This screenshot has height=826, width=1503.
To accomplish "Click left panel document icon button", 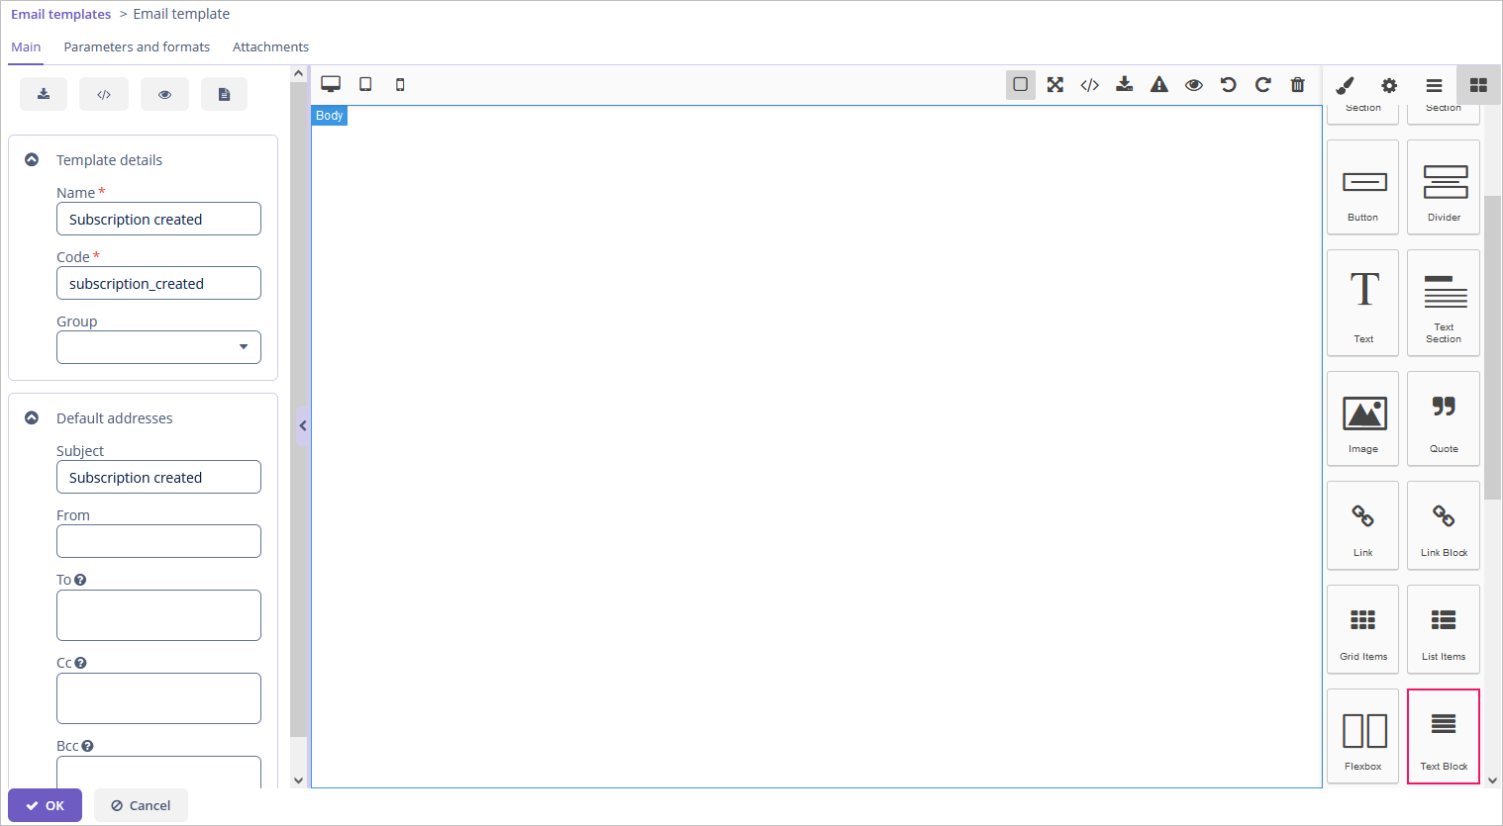I will click(x=225, y=94).
